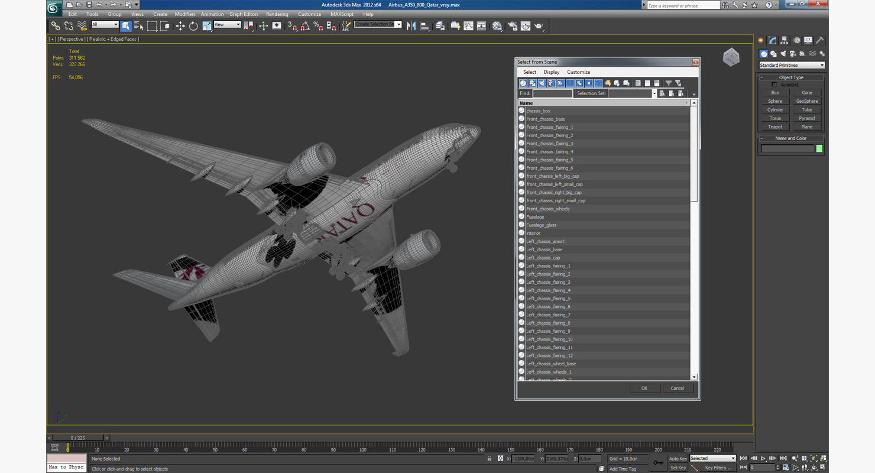Click Play Animation button

click(763, 458)
